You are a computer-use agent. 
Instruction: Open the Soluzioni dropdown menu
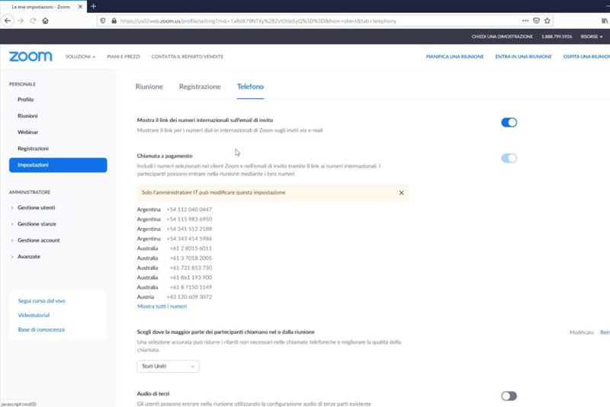(80, 56)
